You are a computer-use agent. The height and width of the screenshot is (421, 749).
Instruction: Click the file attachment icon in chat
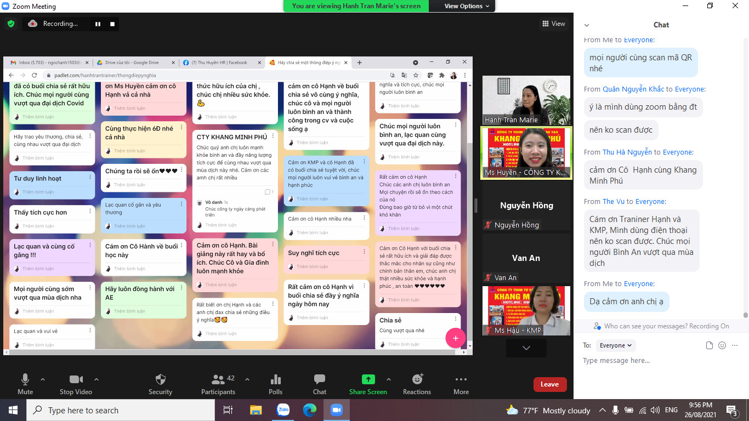pyautogui.click(x=710, y=345)
